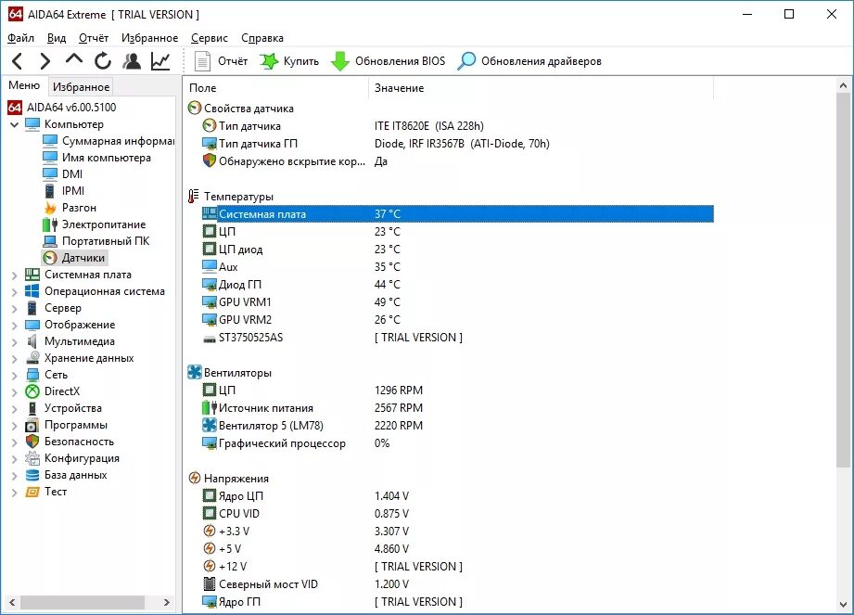Click the Датчики gauge icon

coord(50,258)
